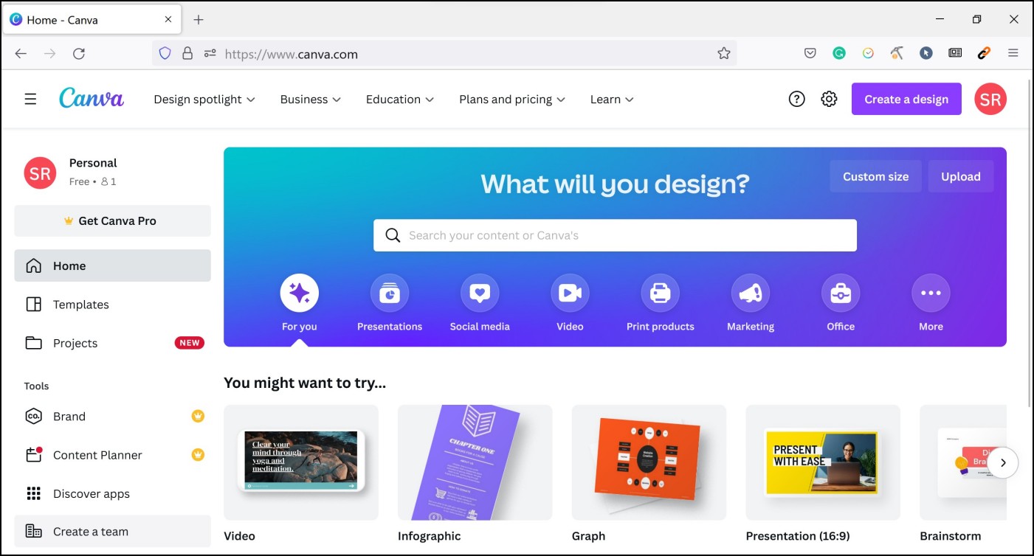1034x556 pixels.
Task: Select the Print products printer icon
Action: (660, 293)
